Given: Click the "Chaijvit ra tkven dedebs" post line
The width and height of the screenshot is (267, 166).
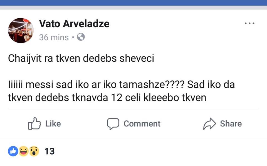Looking at the screenshot, I should point(81,59).
